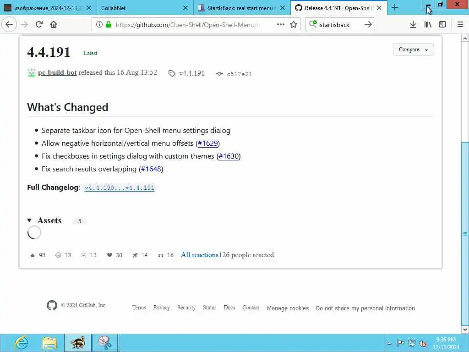Click the page scrollbar down arrow
This screenshot has width=469, height=352.
click(x=465, y=330)
